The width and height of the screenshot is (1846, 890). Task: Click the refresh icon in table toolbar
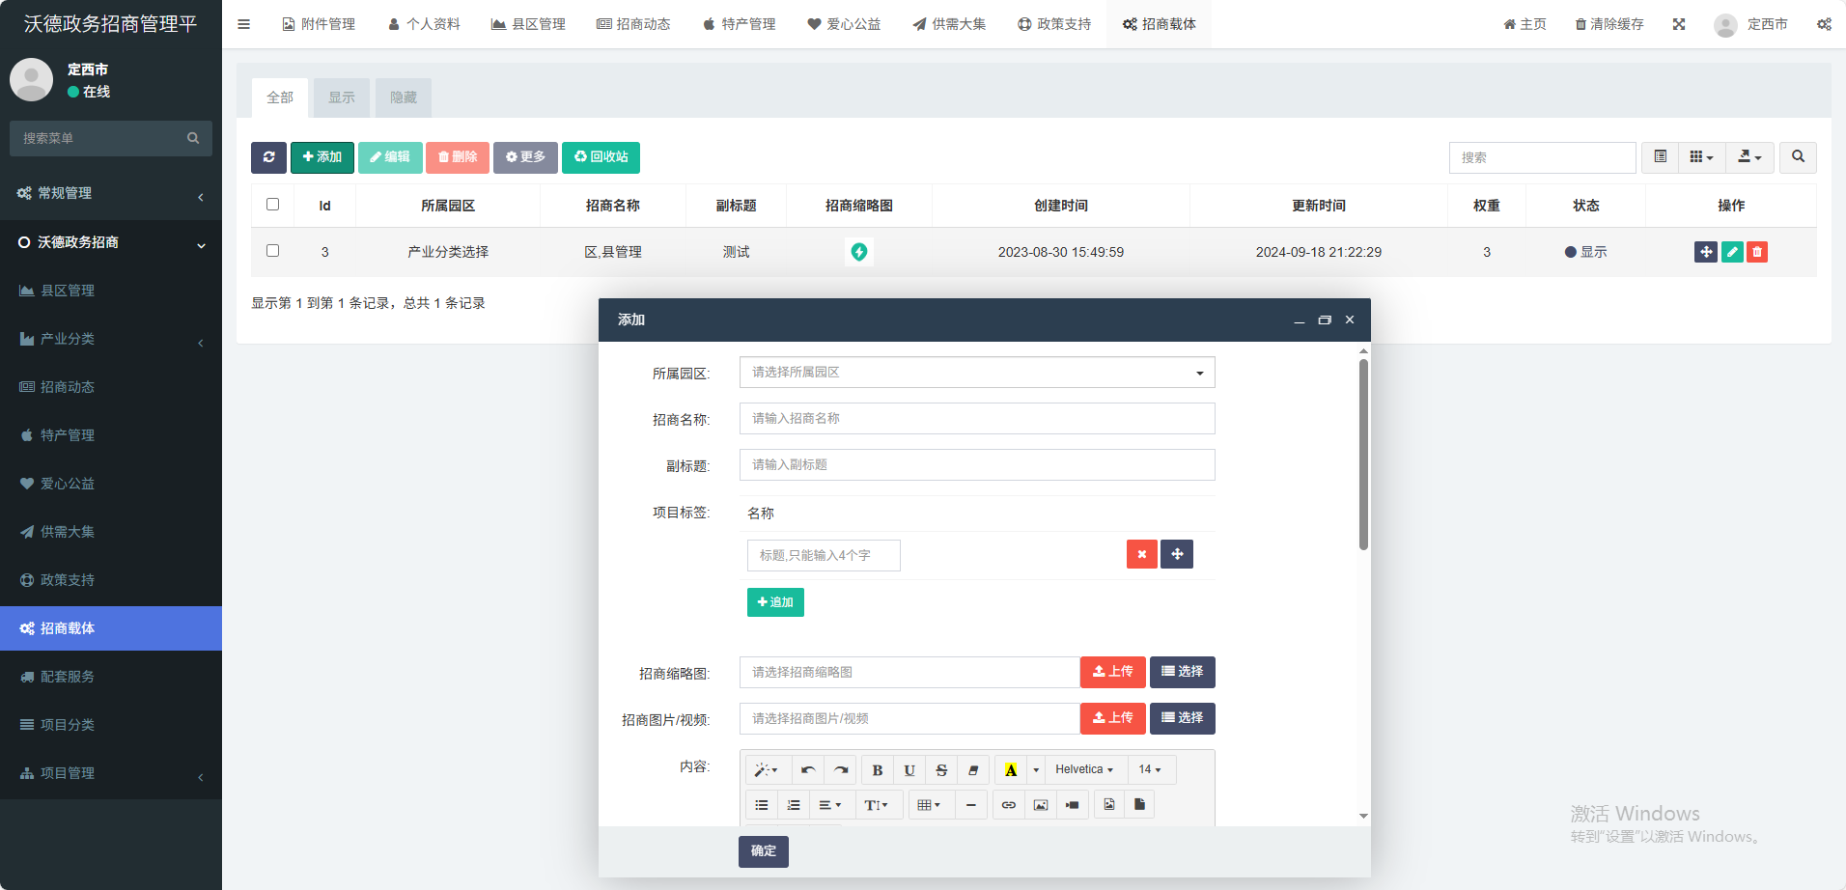pyautogui.click(x=268, y=157)
